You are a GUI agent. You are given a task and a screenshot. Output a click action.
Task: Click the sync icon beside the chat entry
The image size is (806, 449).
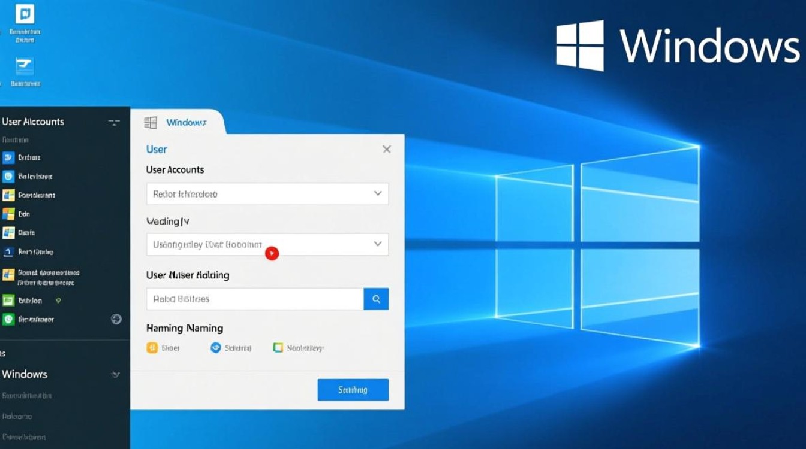(118, 319)
